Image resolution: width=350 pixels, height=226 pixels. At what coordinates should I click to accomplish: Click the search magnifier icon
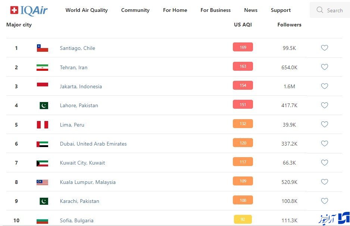319,10
